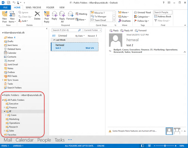
Task: Open OneNote from the Move group
Action: tap(125, 21)
